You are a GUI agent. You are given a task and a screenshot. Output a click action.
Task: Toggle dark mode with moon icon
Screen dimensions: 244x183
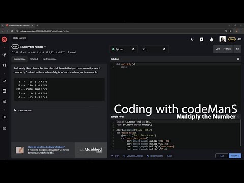192,39
